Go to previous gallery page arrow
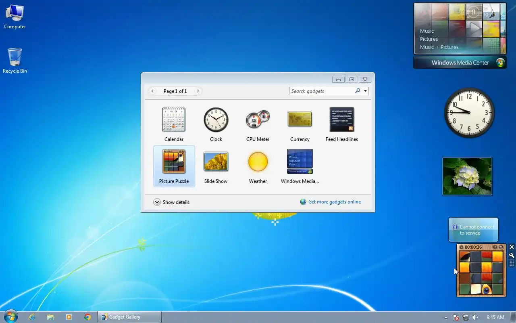The width and height of the screenshot is (516, 323). coord(152,91)
